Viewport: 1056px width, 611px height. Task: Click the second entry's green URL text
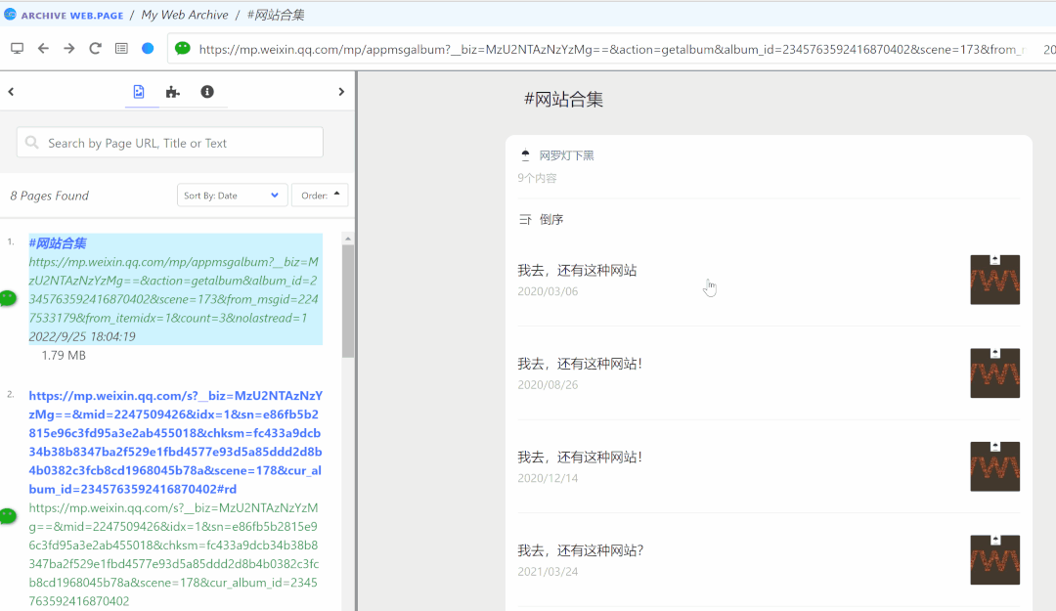(174, 553)
